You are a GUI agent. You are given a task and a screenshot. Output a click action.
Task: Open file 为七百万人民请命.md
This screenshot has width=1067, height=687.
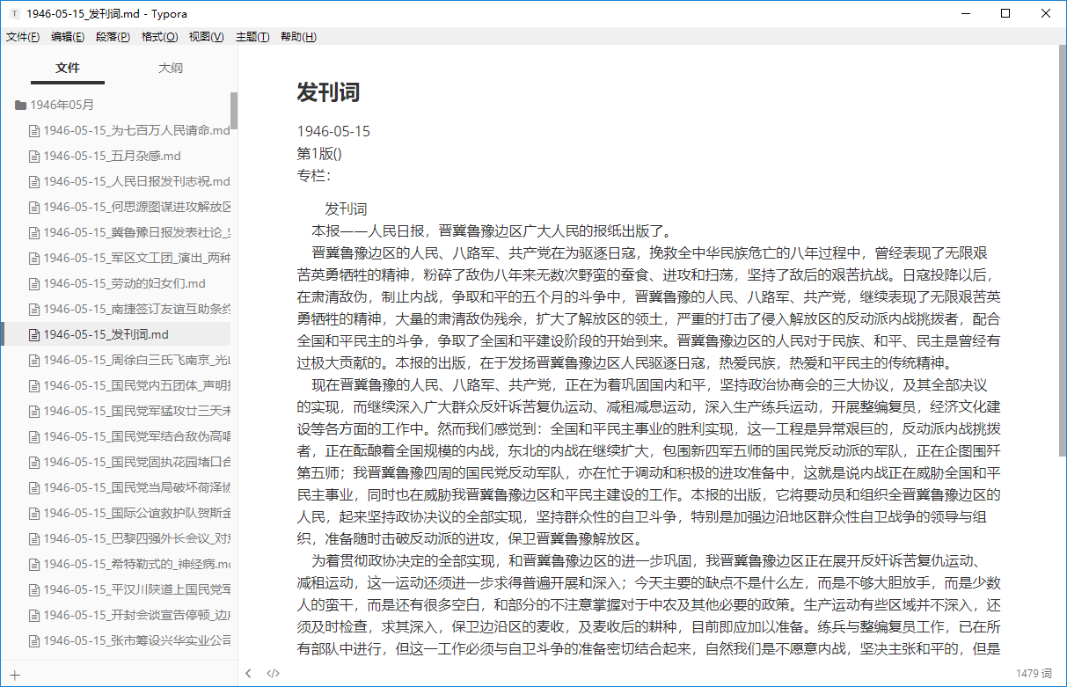click(x=129, y=130)
